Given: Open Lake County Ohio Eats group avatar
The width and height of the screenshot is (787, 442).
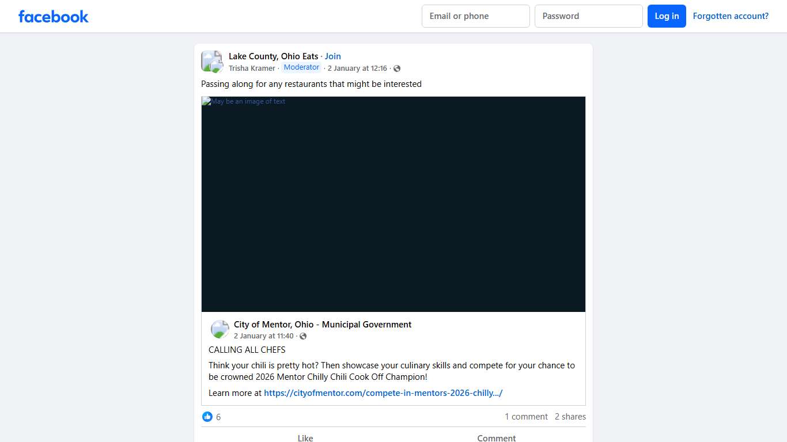Looking at the screenshot, I should (211, 62).
